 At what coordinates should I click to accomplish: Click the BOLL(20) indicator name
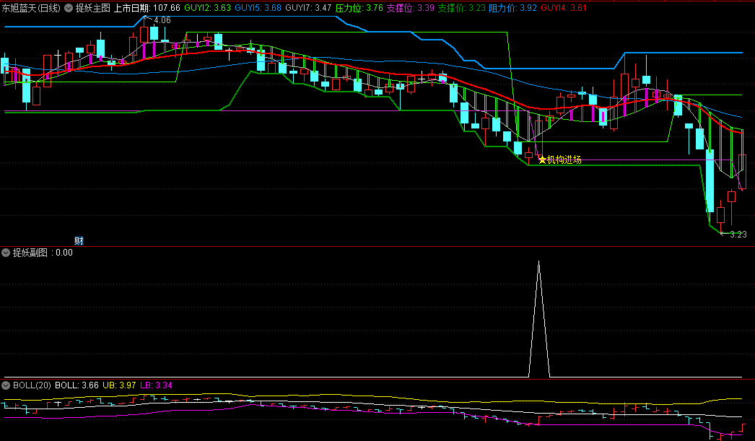tap(32, 385)
